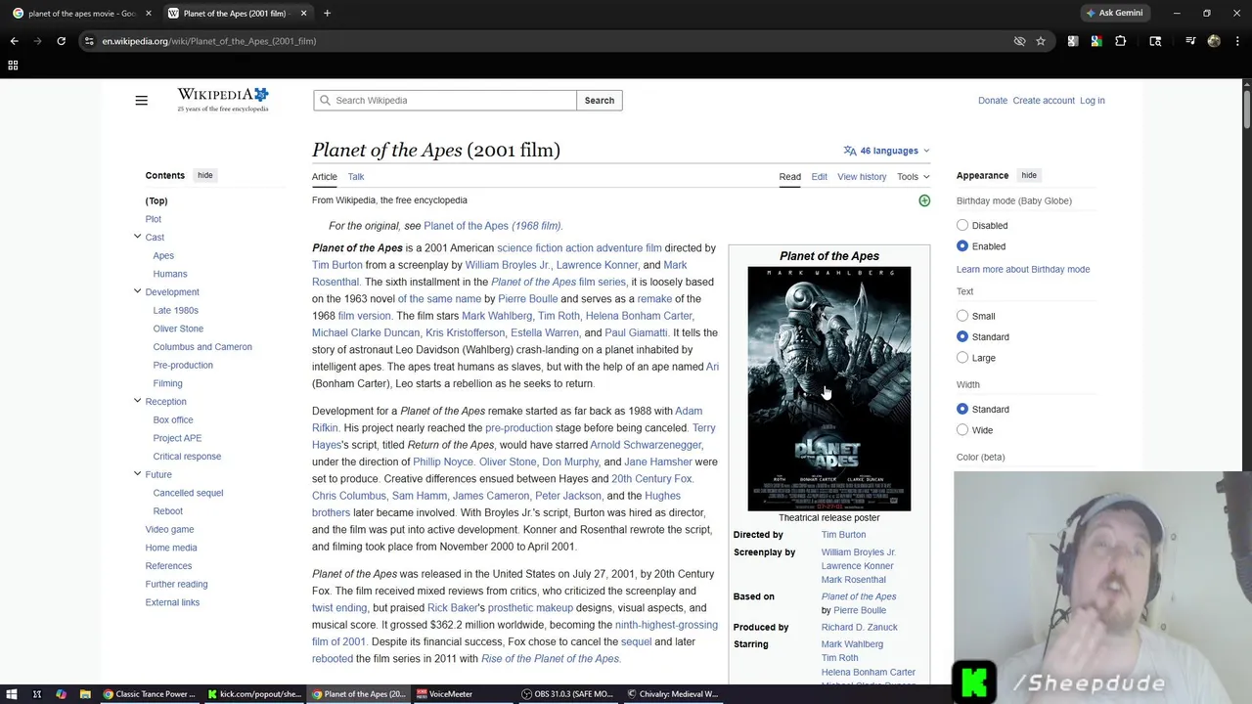Open the Windows Start menu
The height and width of the screenshot is (704, 1252).
point(12,694)
